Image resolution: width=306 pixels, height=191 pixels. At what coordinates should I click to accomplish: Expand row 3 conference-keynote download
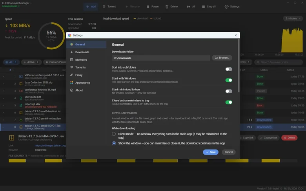(x=3, y=91)
